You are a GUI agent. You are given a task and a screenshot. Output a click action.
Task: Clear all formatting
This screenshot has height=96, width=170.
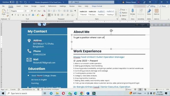coord(44,11)
